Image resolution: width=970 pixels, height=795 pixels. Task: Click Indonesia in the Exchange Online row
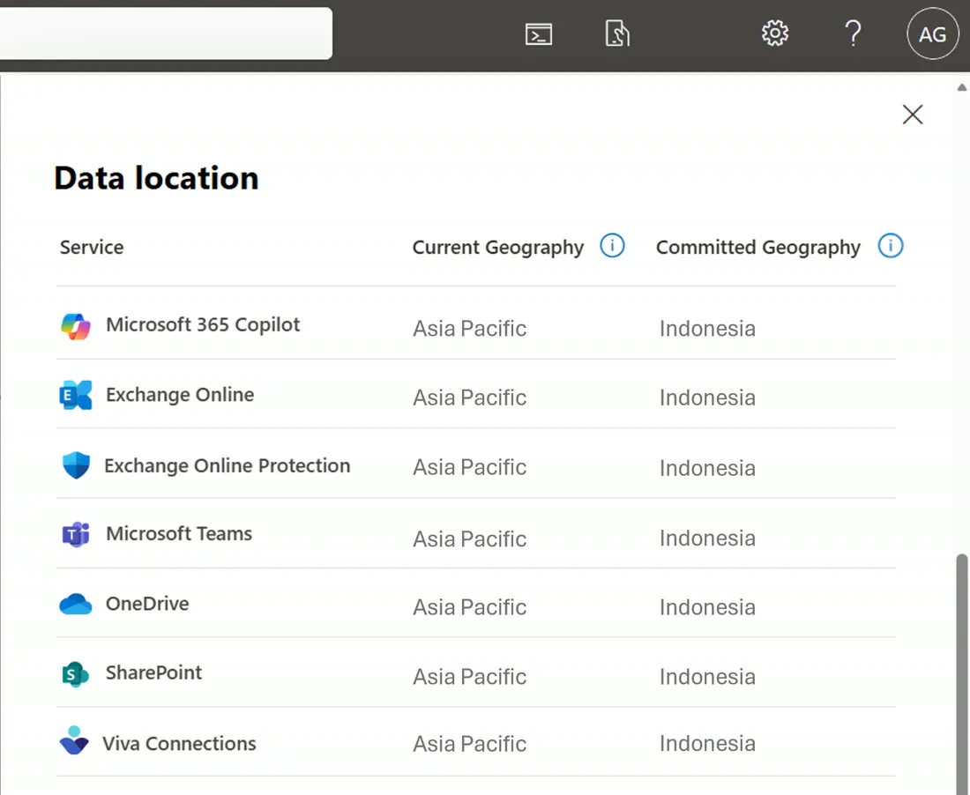point(707,397)
